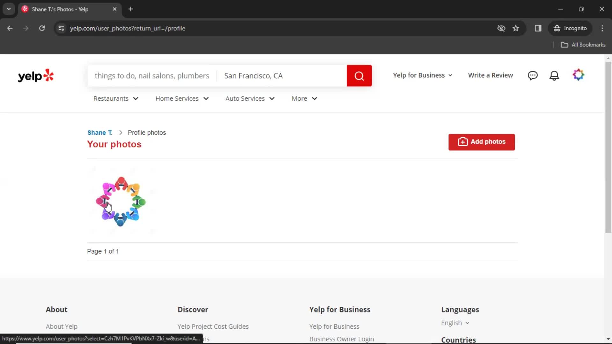Click the 'Page 1 of 1' text

103,252
